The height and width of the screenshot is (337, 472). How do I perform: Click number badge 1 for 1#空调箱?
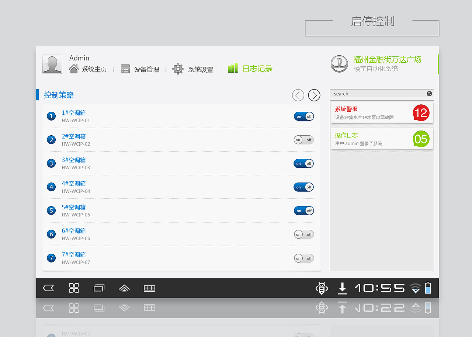tap(51, 116)
